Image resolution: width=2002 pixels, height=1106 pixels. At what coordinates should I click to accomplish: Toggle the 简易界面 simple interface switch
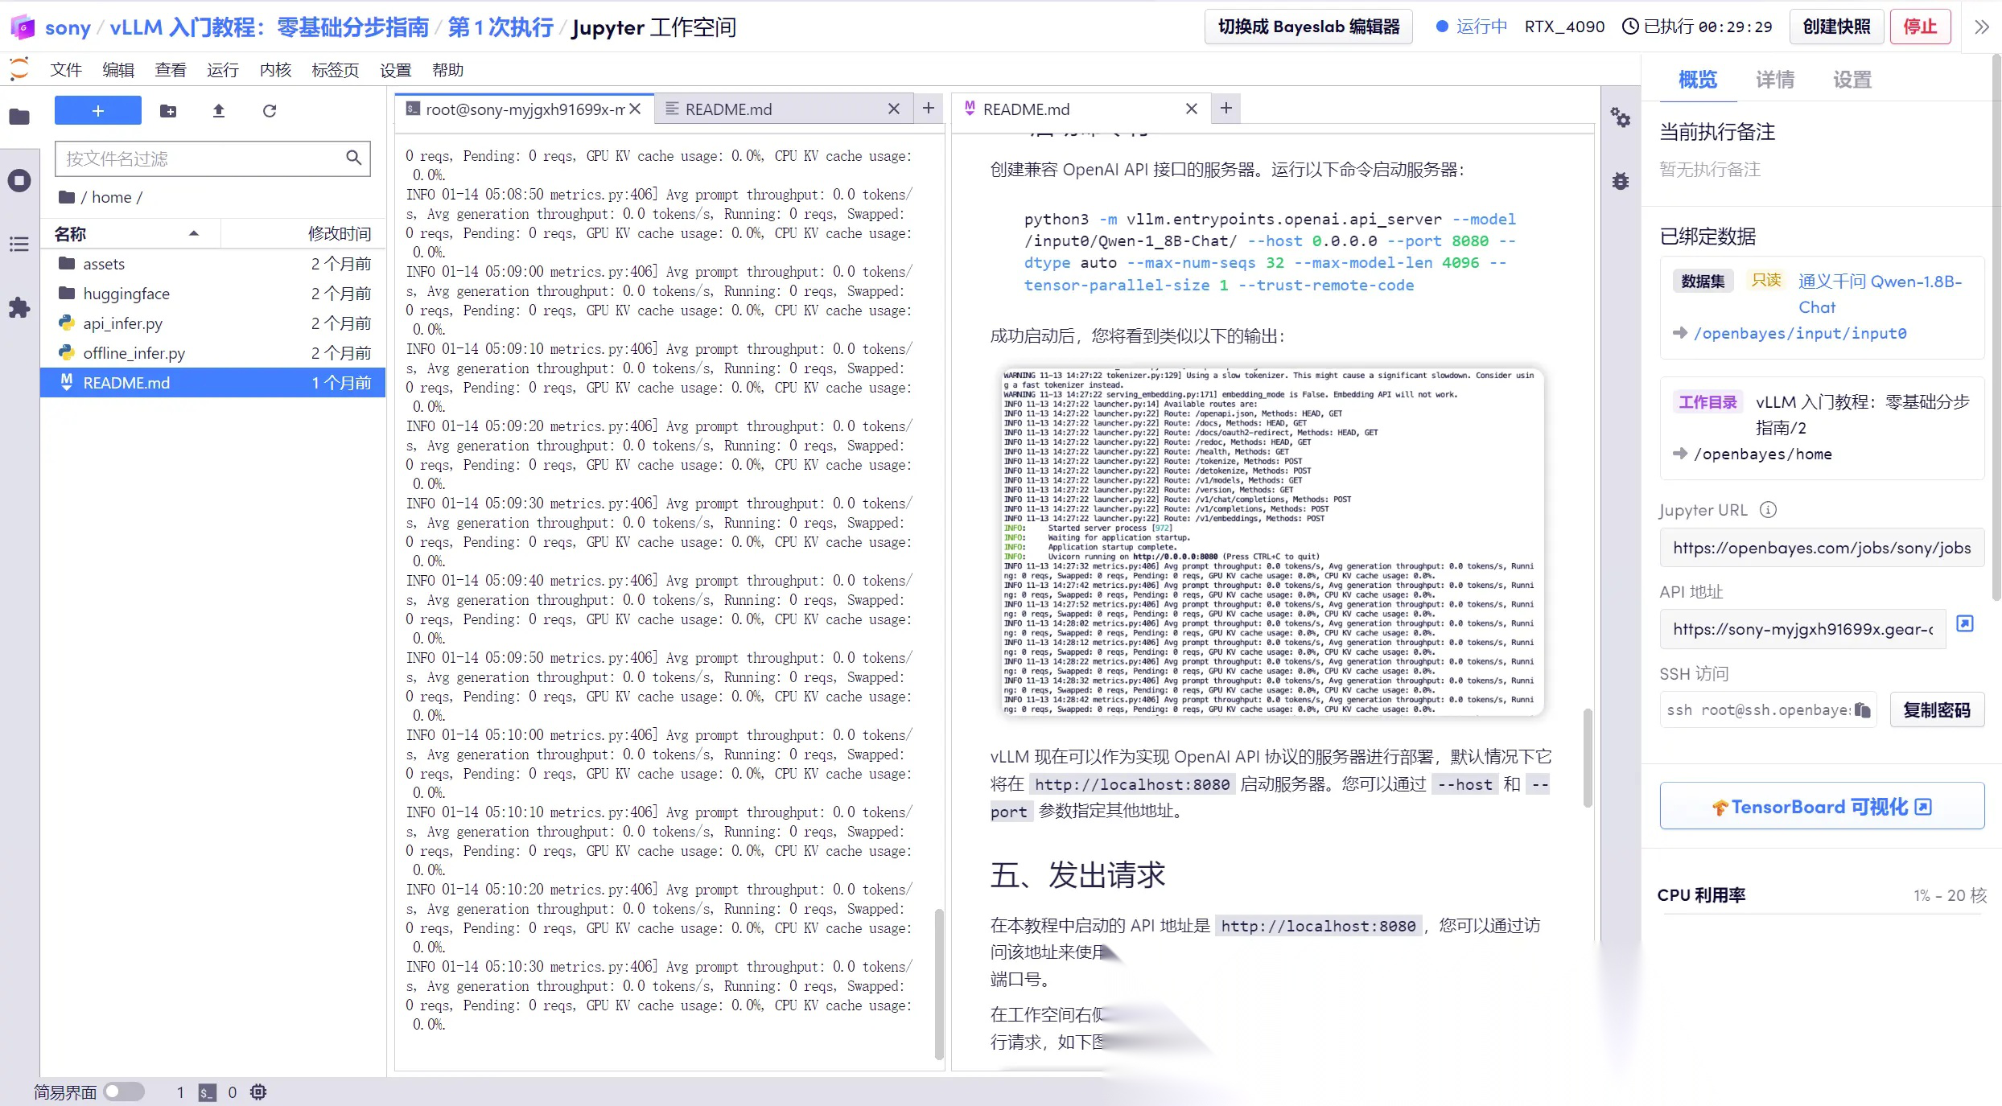pos(124,1092)
